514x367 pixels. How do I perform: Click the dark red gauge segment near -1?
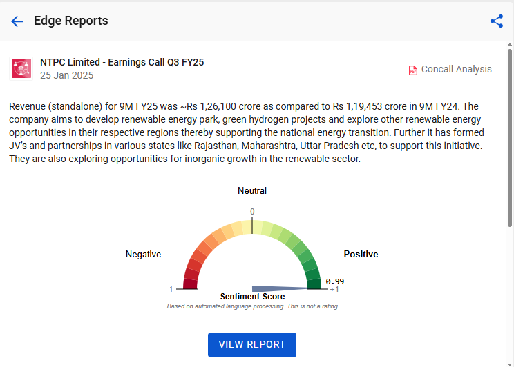tap(191, 284)
